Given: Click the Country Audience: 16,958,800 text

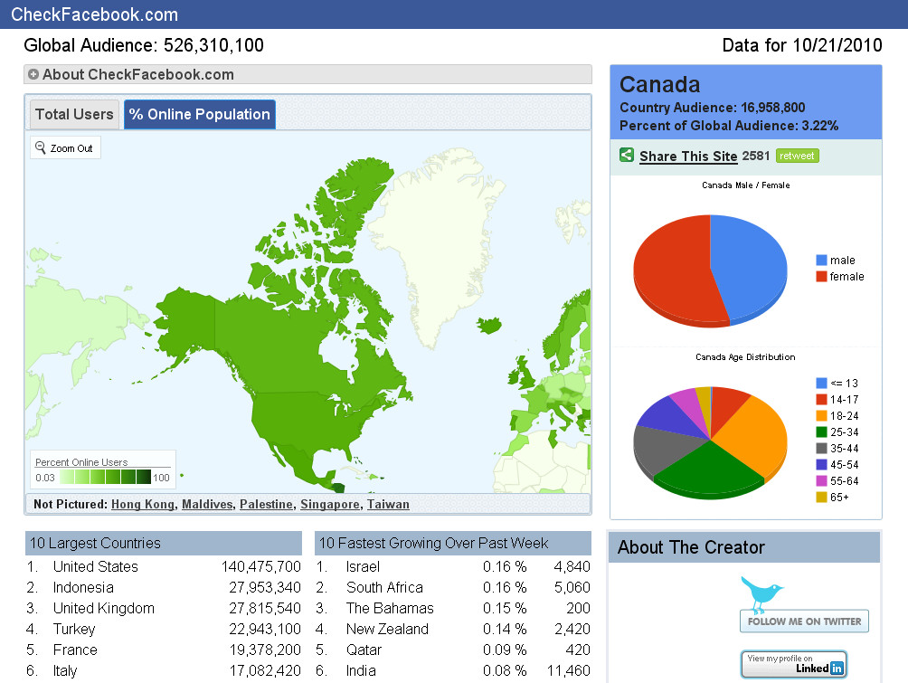Looking at the screenshot, I should pos(713,108).
